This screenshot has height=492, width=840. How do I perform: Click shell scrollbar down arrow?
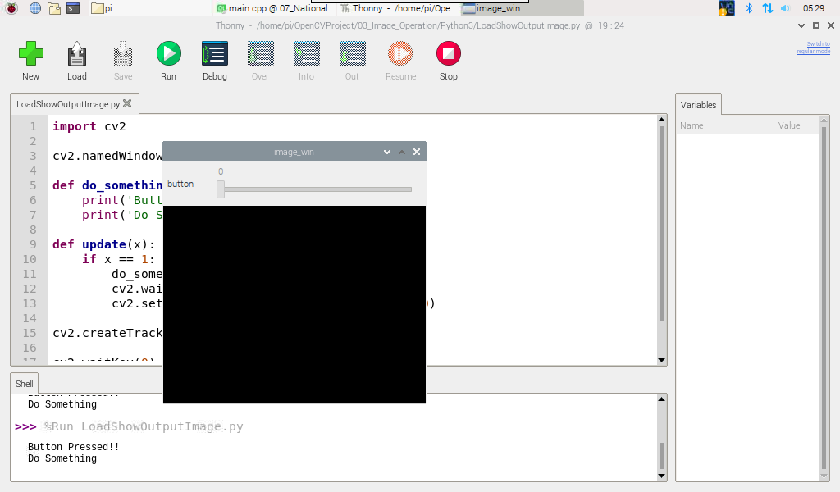pyautogui.click(x=662, y=476)
